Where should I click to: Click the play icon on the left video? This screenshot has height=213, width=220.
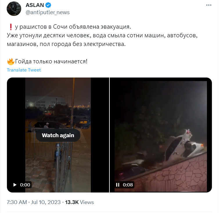point(15,185)
